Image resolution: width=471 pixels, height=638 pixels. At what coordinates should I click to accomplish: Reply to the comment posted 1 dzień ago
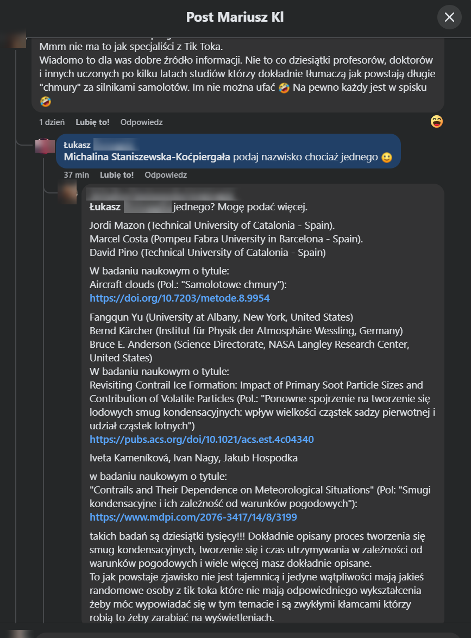(x=141, y=122)
